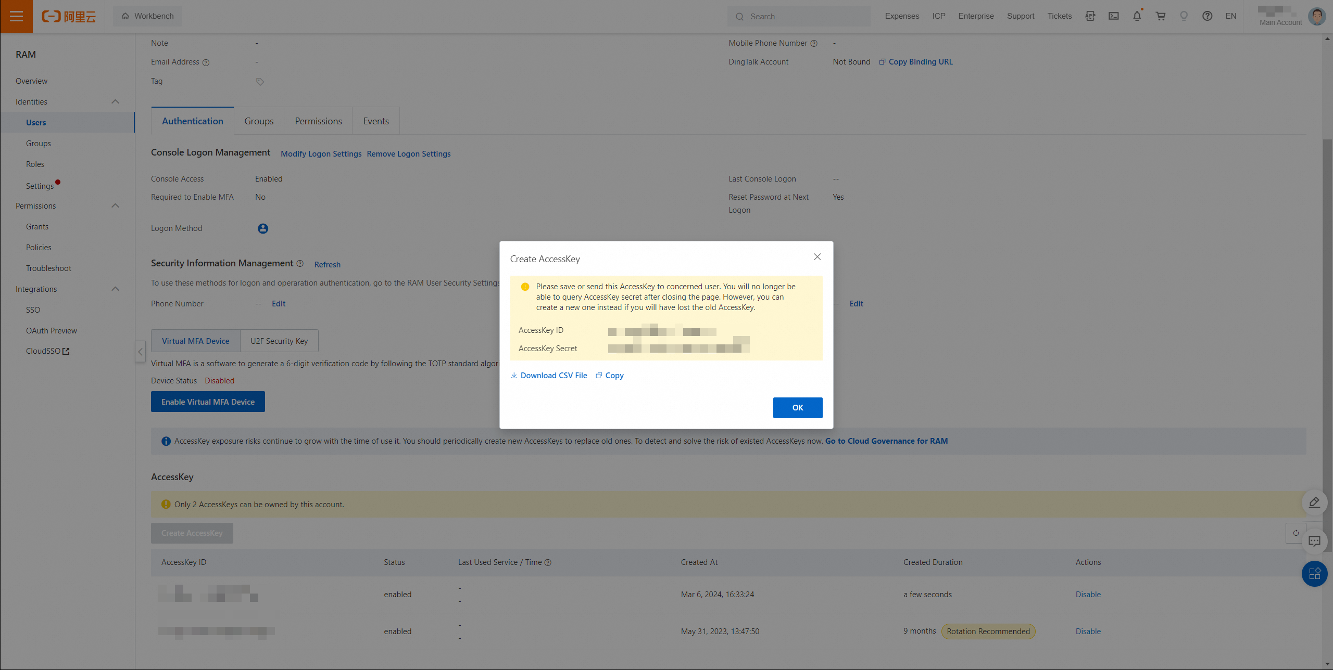Click the tag icon next to Tag

[260, 82]
